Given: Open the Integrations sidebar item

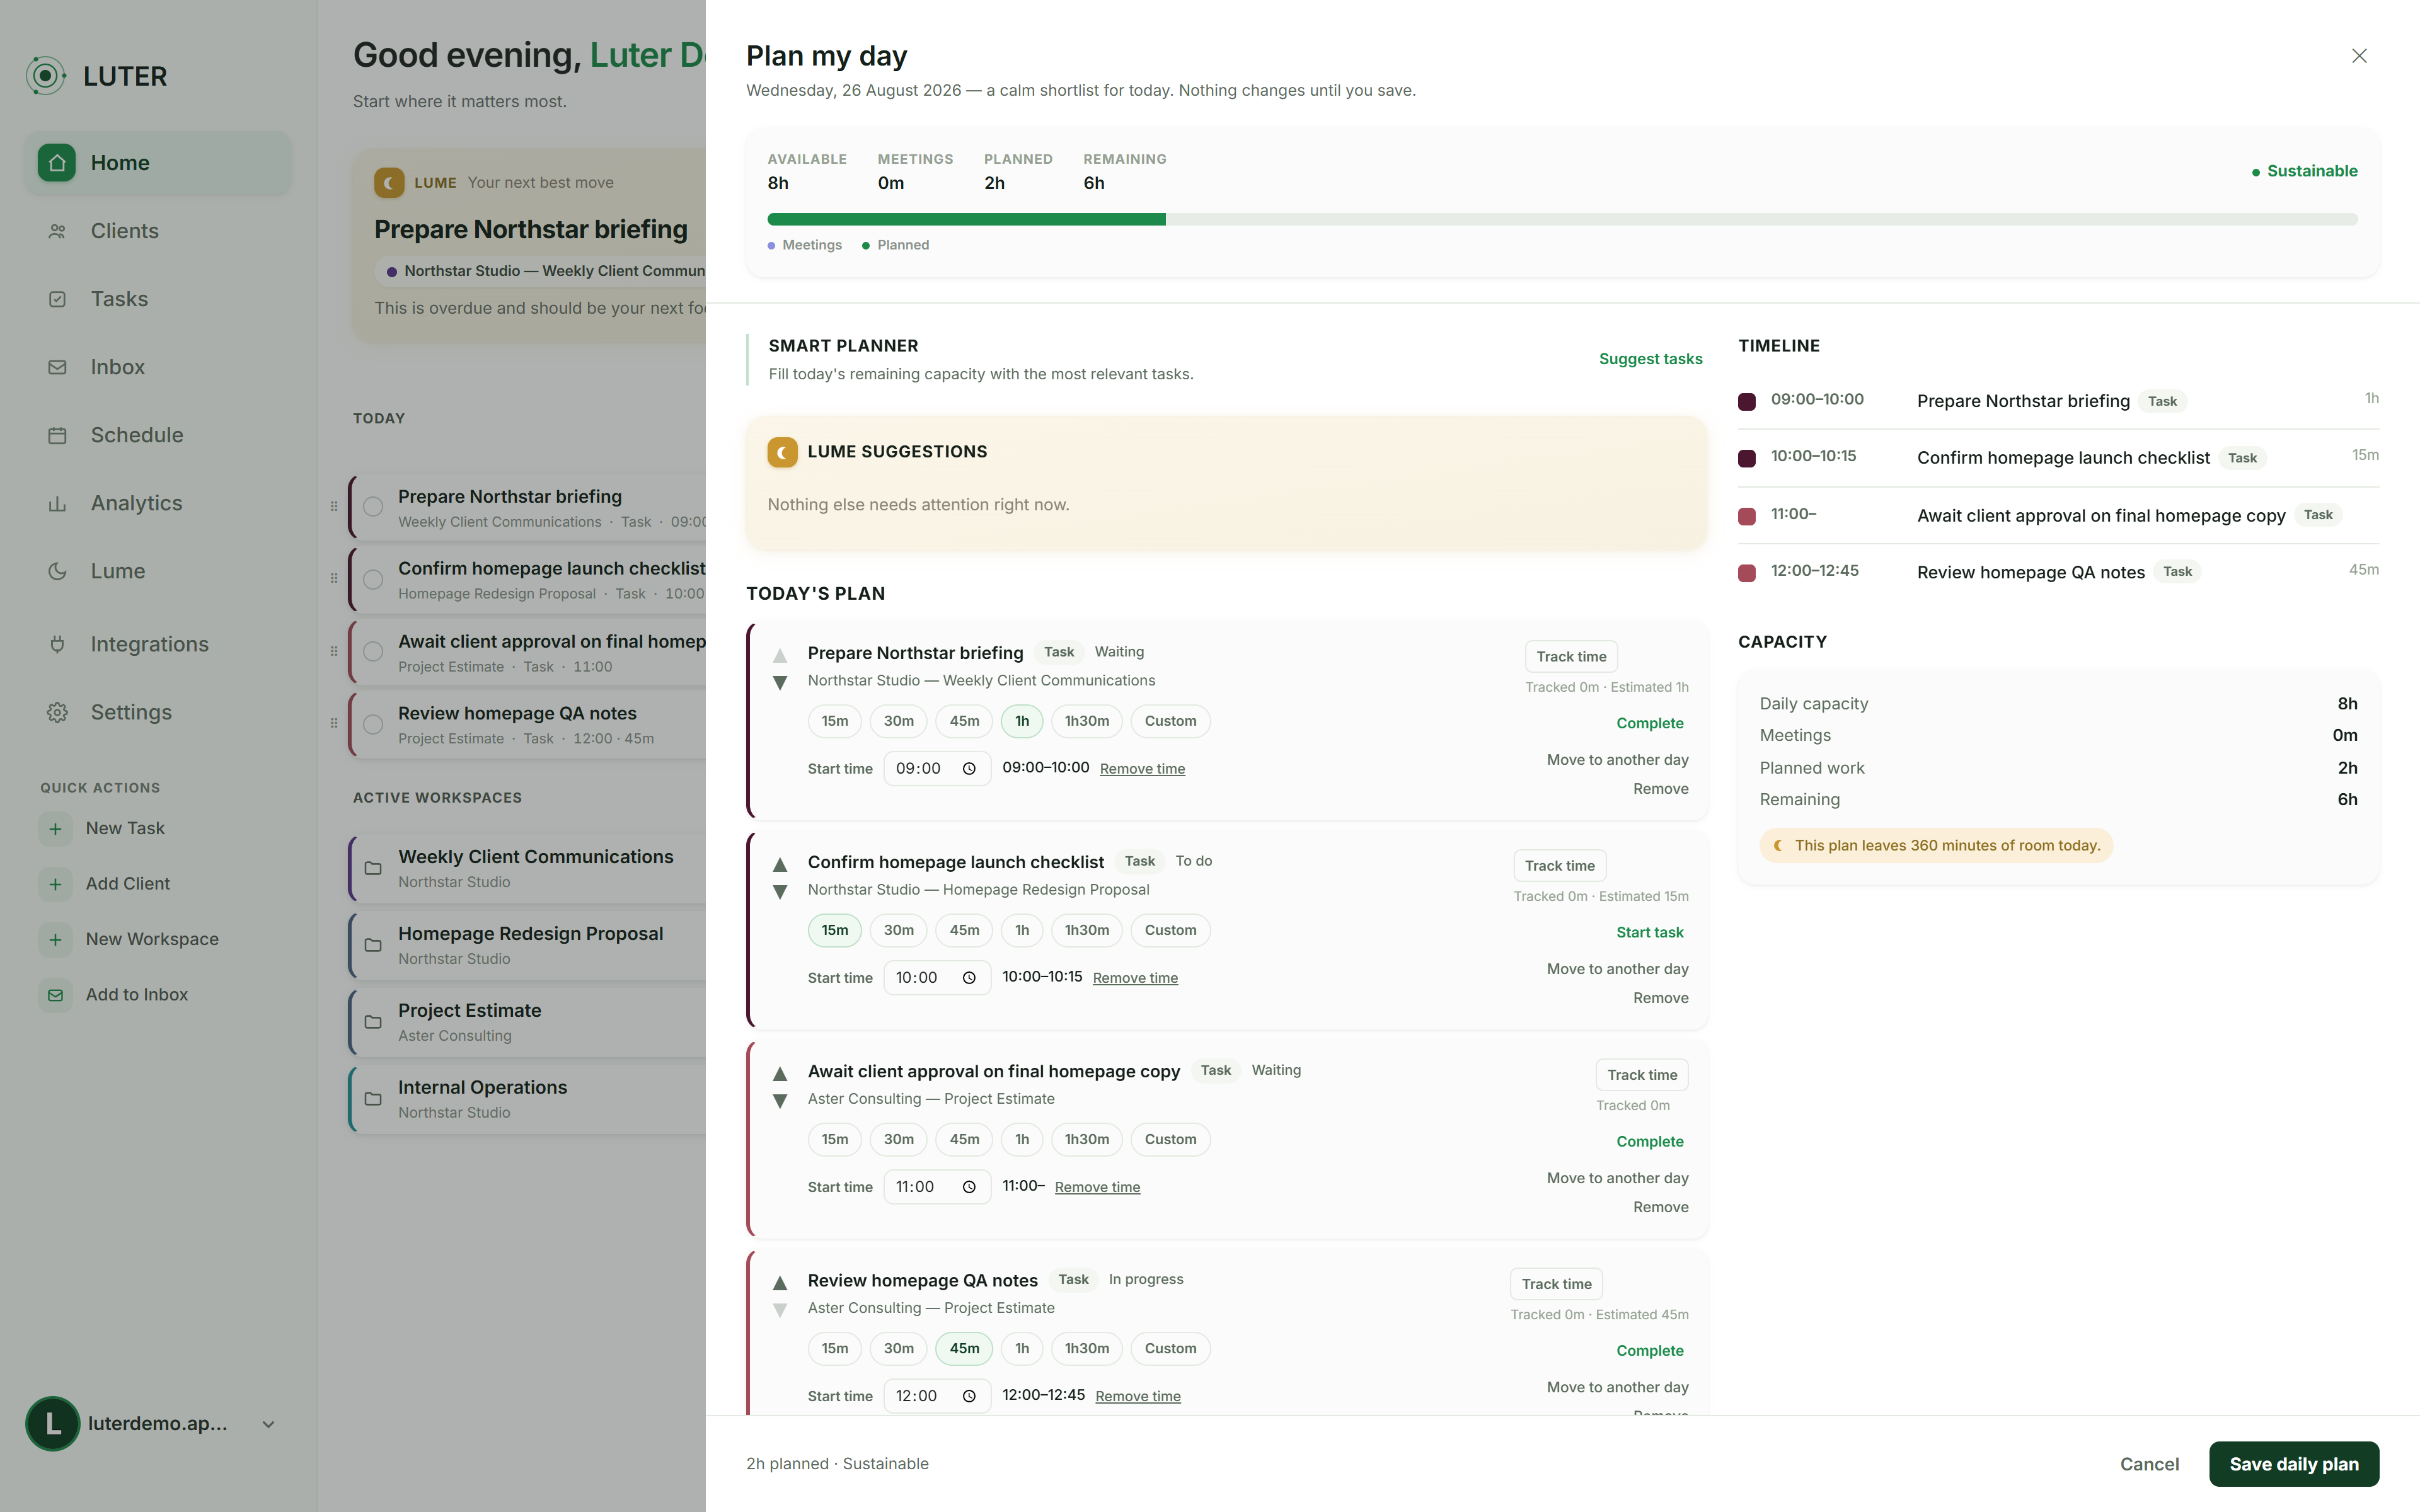Looking at the screenshot, I should pos(159,644).
